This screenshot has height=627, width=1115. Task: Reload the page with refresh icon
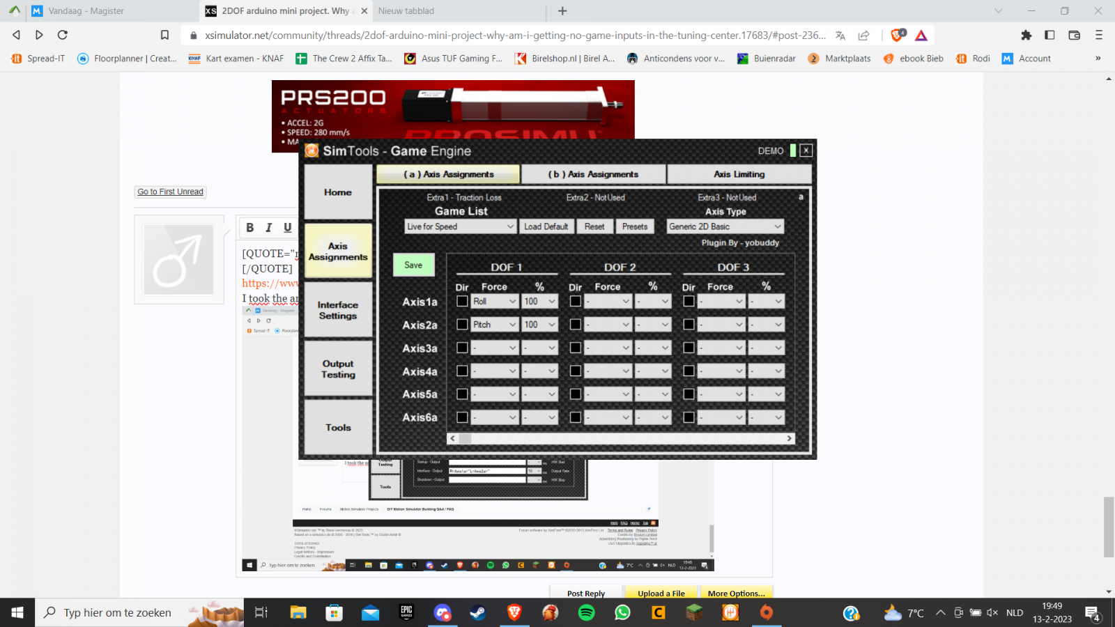pyautogui.click(x=63, y=35)
